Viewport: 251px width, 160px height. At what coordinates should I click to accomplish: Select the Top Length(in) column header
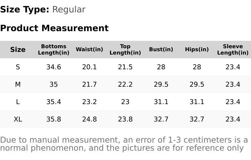[125, 50]
